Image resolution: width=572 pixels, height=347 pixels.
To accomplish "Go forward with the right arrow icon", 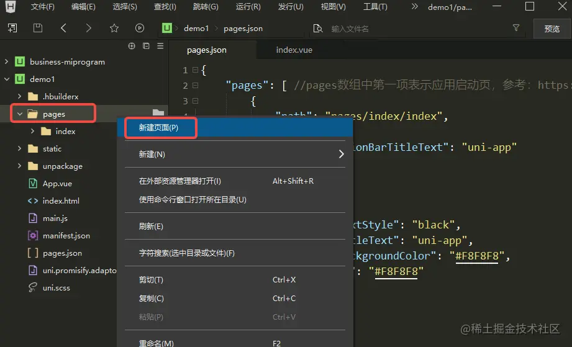I will coord(89,28).
